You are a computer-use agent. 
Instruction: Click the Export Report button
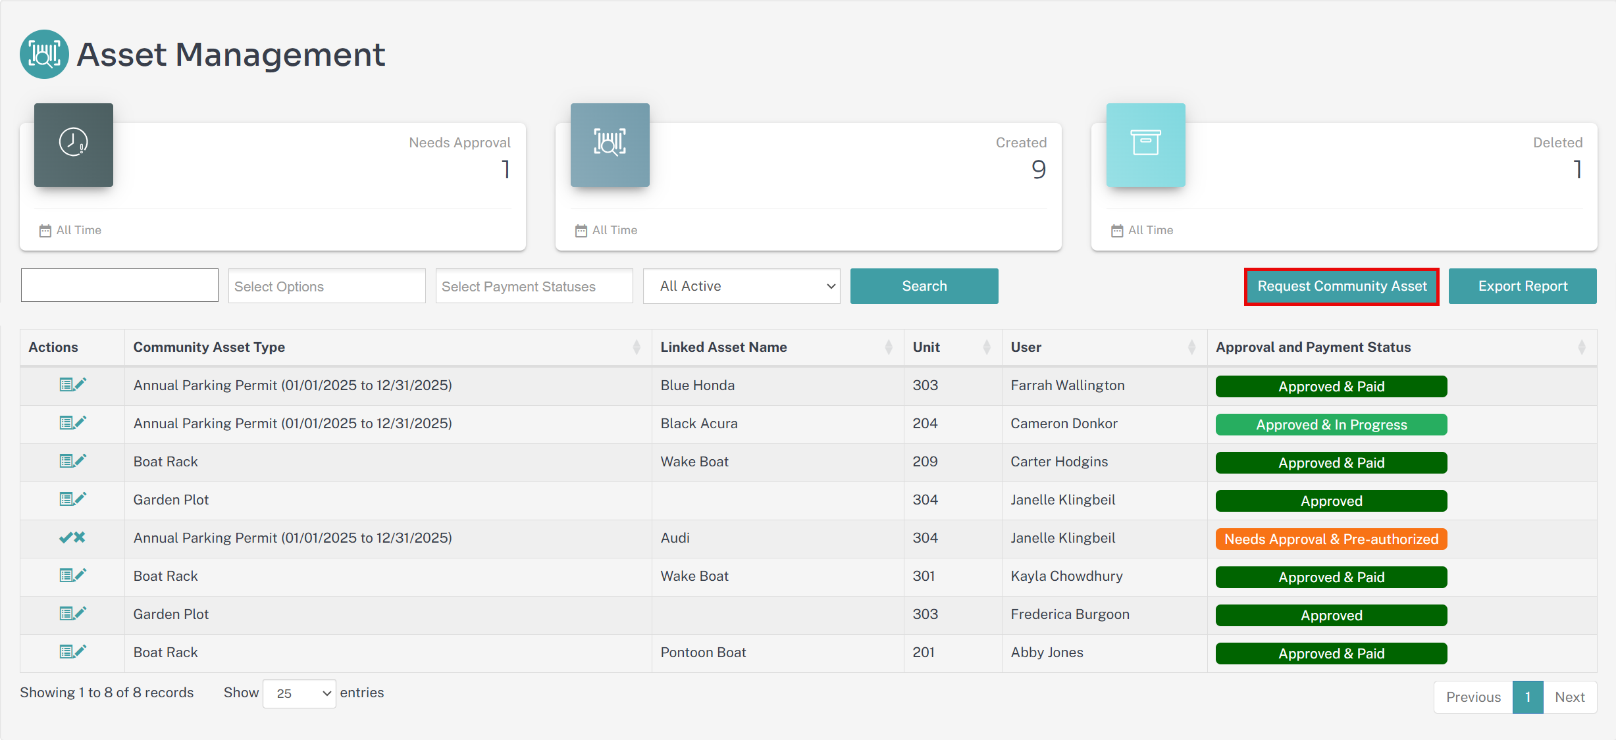click(x=1523, y=286)
